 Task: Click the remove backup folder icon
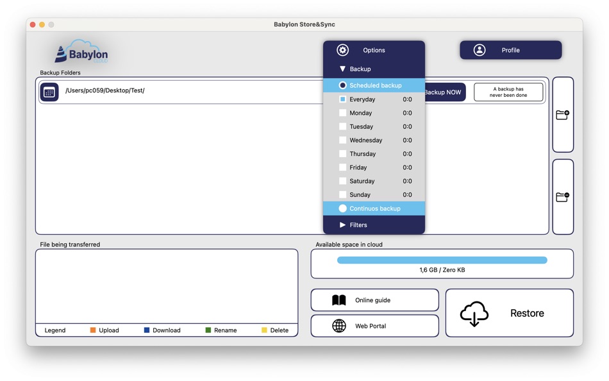562,197
